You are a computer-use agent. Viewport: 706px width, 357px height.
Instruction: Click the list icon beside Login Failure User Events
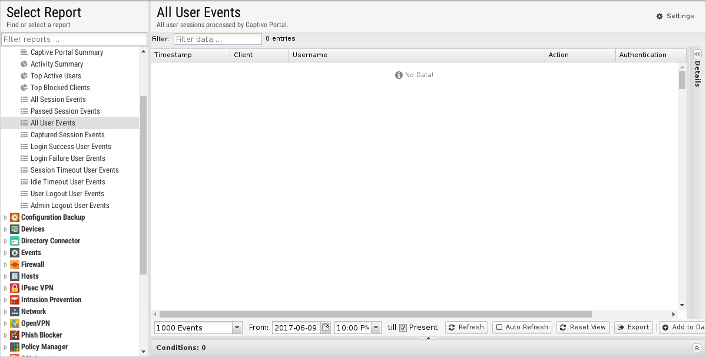click(x=24, y=158)
